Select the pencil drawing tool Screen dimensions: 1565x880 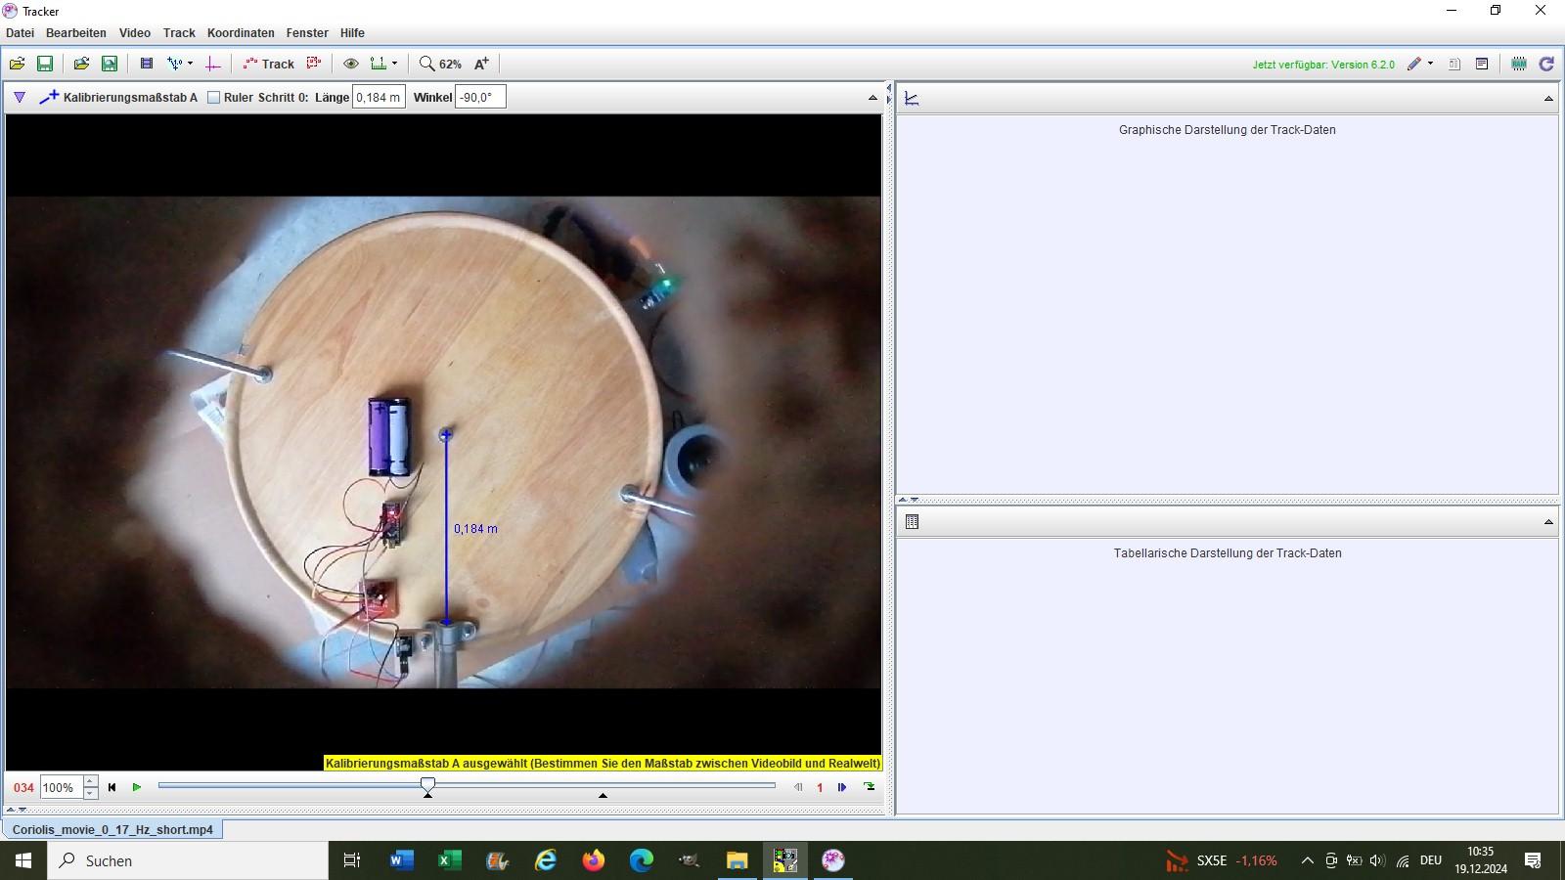point(1414,64)
